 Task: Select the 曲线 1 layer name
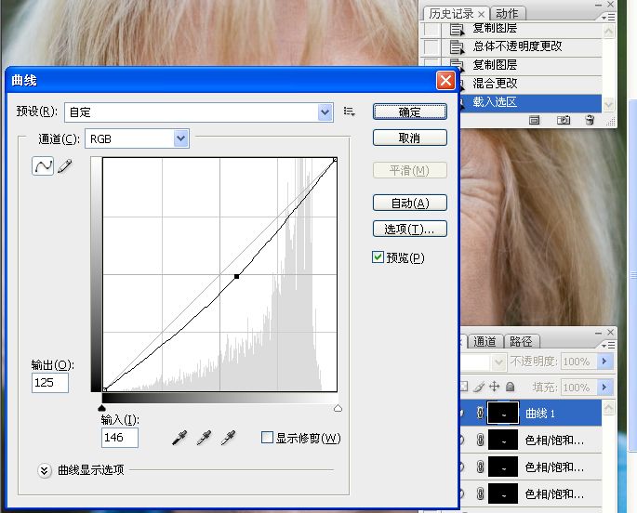[x=540, y=414]
